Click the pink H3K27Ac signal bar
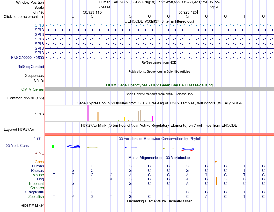Screen dimensions: 274x212 pyautogui.click(x=159, y=134)
